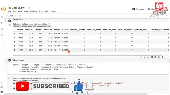Move cell down

pos(145,57)
